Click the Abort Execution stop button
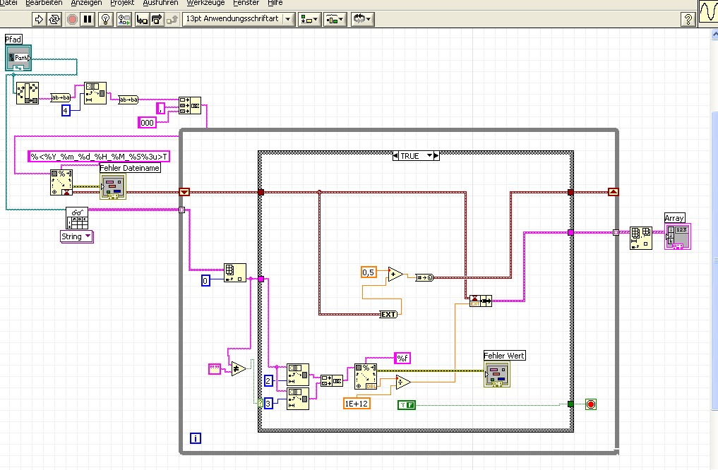718x470 pixels. pyautogui.click(x=72, y=19)
